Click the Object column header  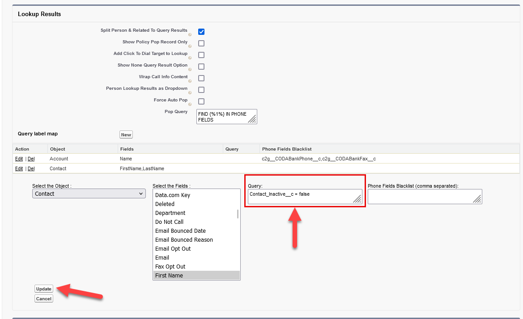click(58, 149)
